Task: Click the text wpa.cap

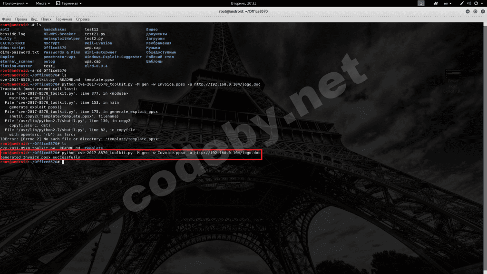Action: (93, 61)
